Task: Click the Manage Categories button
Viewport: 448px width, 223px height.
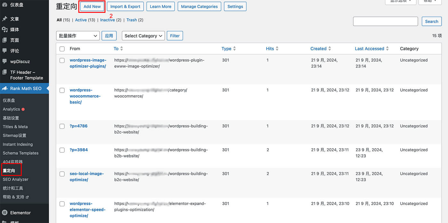Action: tap(199, 6)
